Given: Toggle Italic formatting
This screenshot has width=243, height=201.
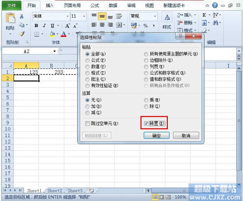Looking at the screenshot, I should click(45, 26).
